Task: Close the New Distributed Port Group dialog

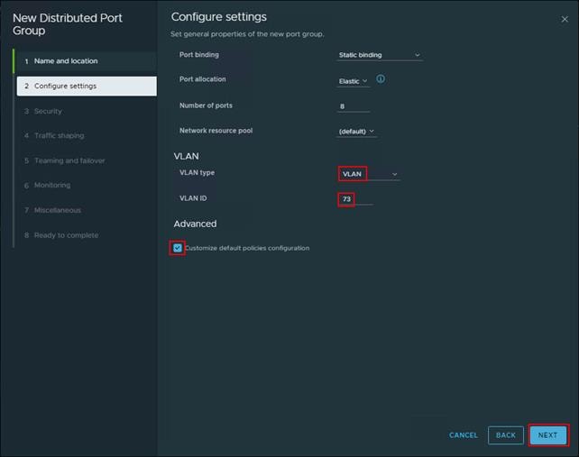Action: (x=565, y=19)
